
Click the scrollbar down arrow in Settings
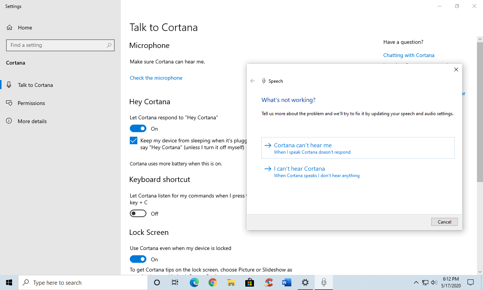tap(480, 271)
